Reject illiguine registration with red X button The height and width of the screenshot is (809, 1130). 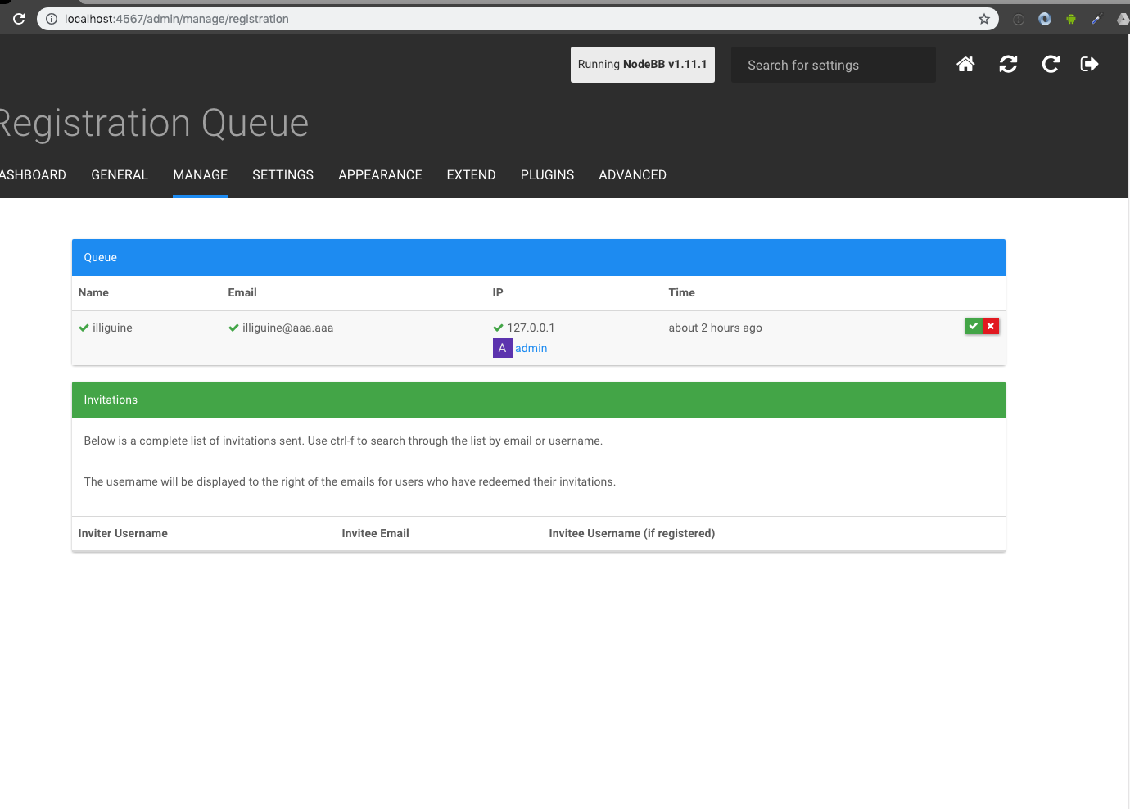coord(991,326)
